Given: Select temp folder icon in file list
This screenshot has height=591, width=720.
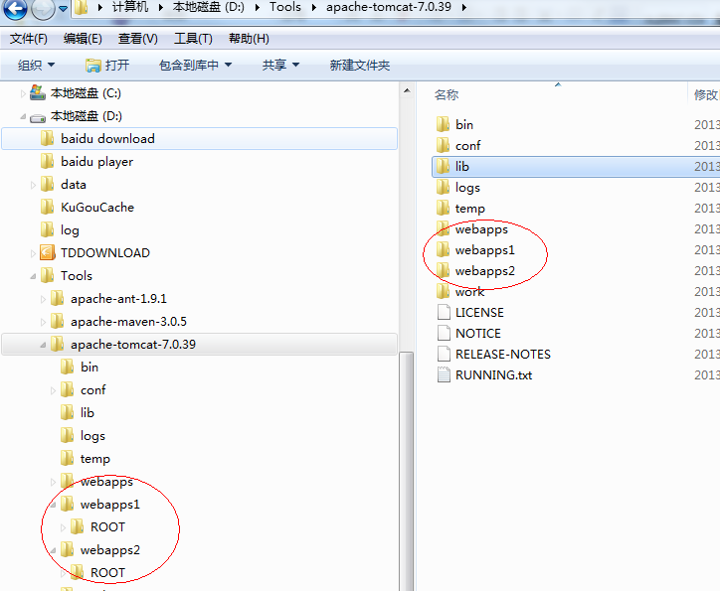Looking at the screenshot, I should click(x=444, y=209).
